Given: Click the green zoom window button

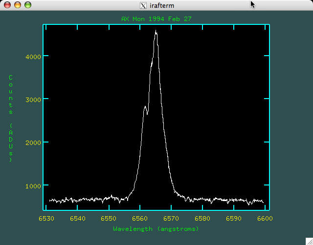Looking at the screenshot, I should [28, 5].
